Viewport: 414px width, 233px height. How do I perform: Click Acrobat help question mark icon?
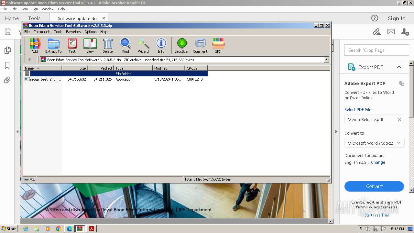click(x=375, y=18)
